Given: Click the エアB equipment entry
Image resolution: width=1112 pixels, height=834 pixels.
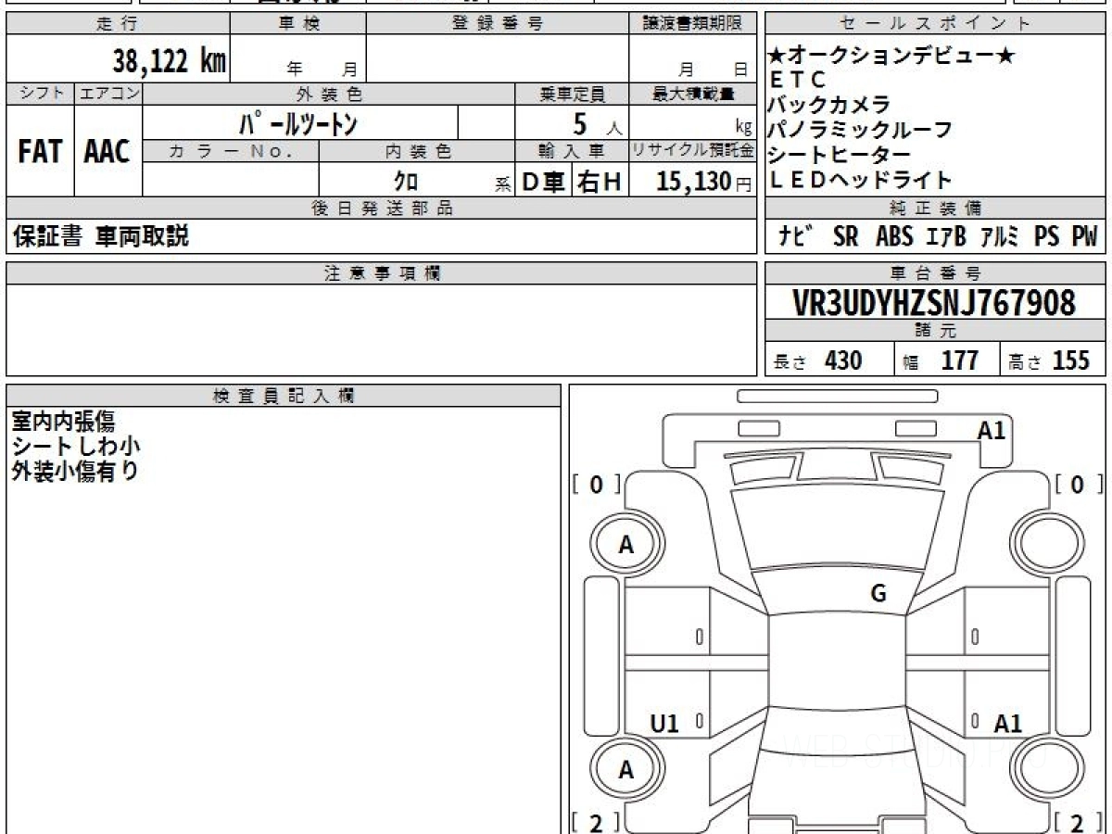Looking at the screenshot, I should pyautogui.click(x=946, y=237).
